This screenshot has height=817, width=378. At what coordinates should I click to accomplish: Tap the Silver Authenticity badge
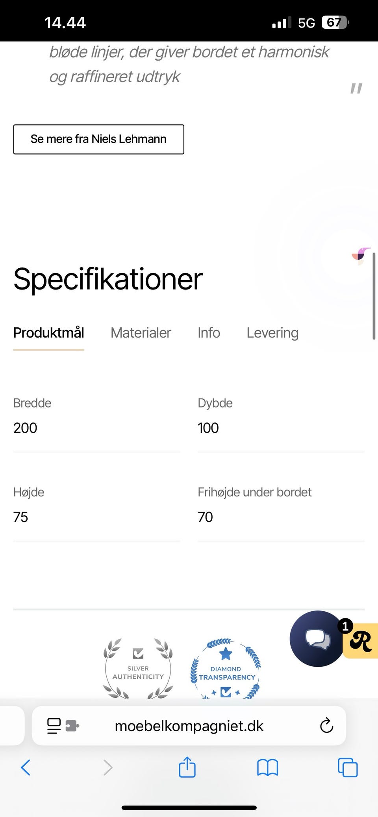point(138,669)
